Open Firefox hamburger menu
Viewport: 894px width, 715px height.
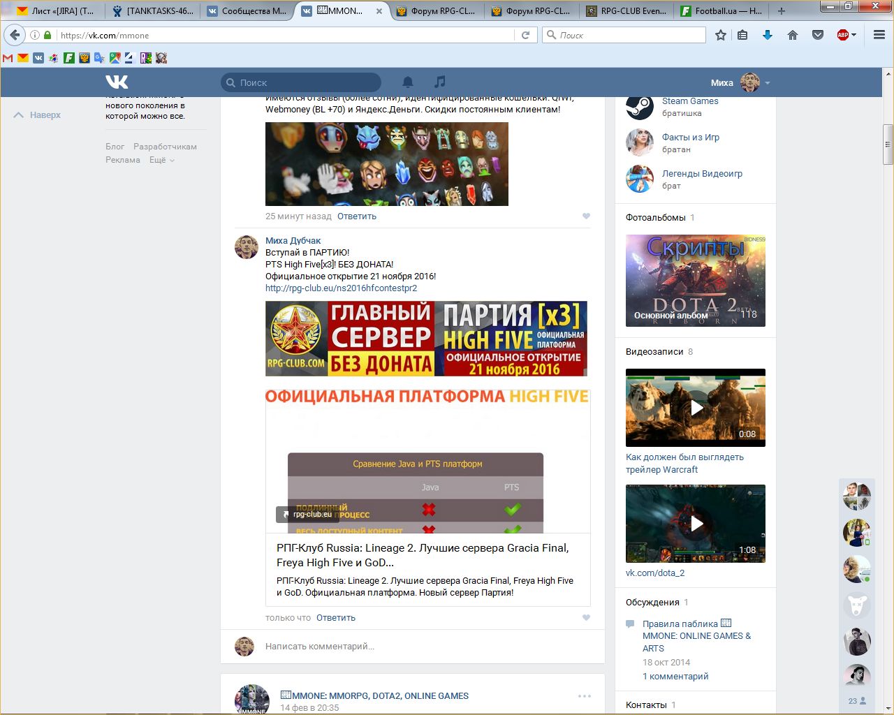coord(879,35)
